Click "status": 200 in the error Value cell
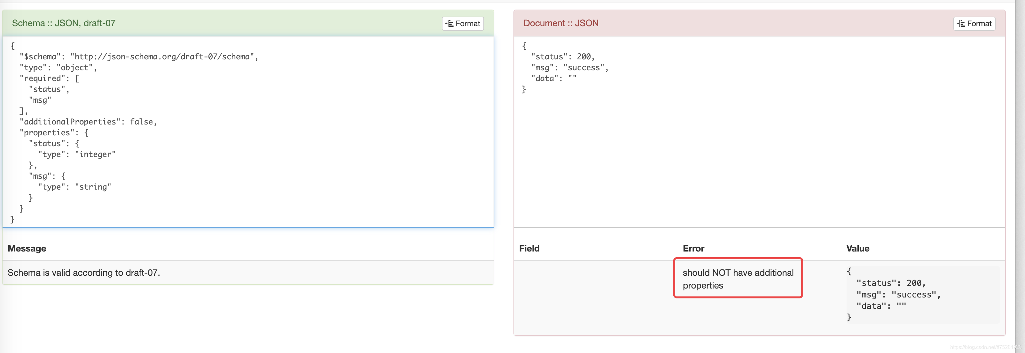The width and height of the screenshot is (1025, 353). pyautogui.click(x=891, y=283)
